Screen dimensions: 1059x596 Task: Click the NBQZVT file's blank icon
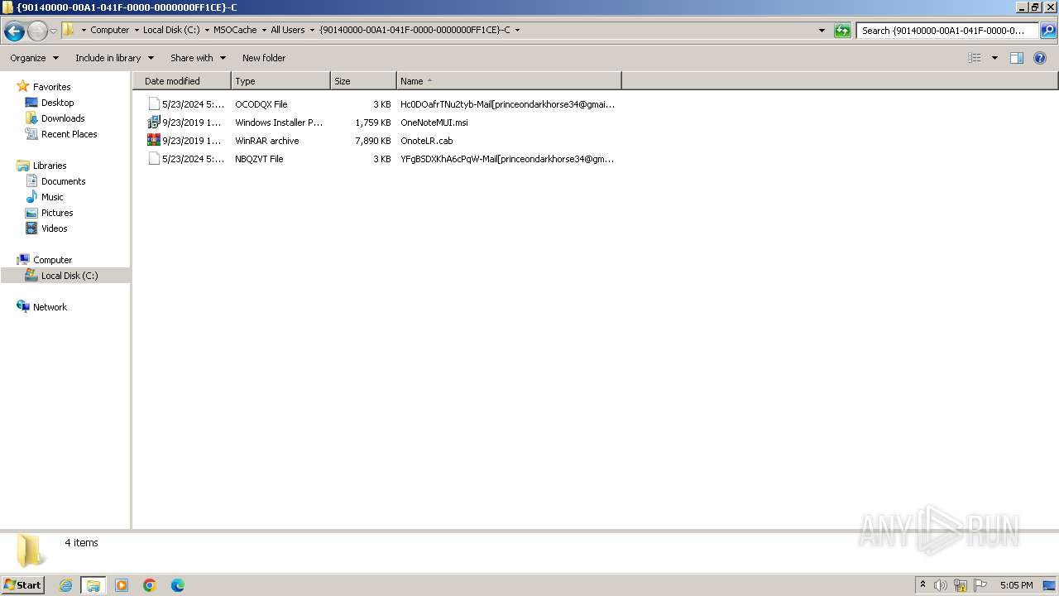point(153,159)
